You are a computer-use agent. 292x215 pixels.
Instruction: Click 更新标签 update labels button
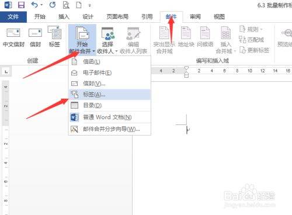click(254, 50)
